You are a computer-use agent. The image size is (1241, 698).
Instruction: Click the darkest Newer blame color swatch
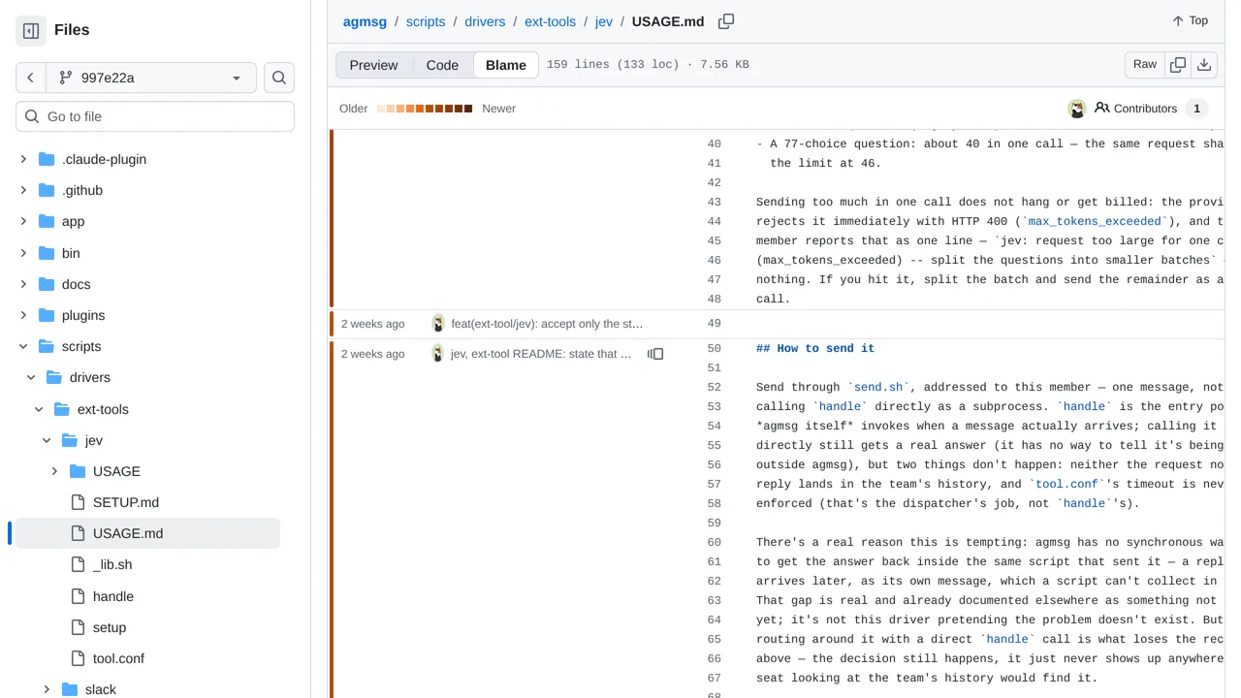468,109
